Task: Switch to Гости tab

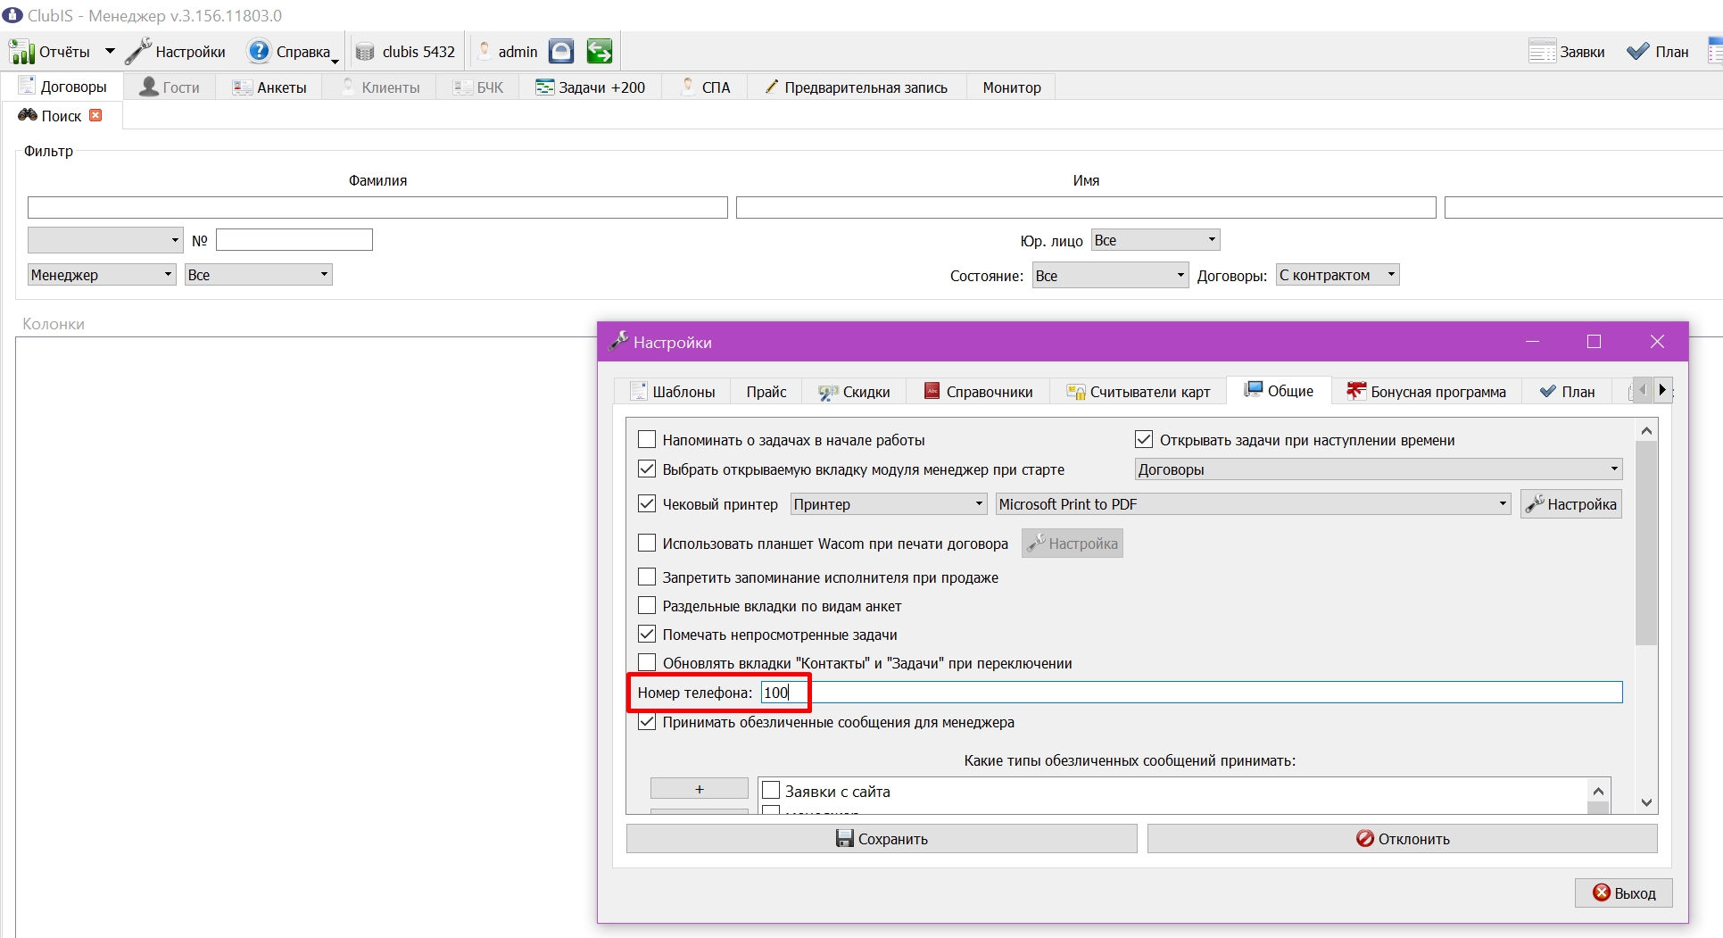Action: click(170, 87)
